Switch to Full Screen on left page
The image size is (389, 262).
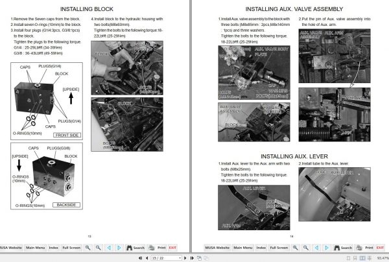(x=71, y=248)
